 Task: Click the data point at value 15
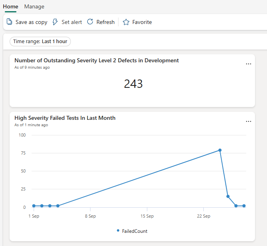pos(228,196)
